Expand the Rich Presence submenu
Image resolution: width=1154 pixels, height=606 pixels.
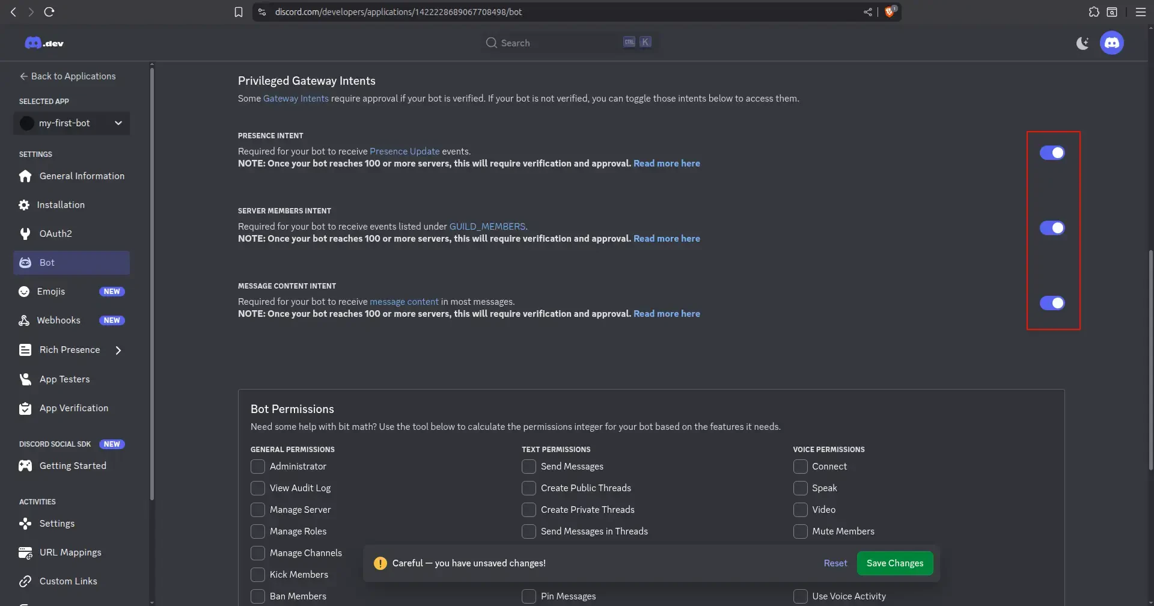118,350
